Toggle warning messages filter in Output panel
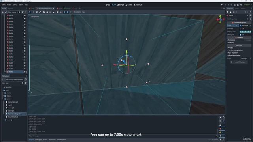The width and height of the screenshot is (253, 142). click(x=221, y=133)
